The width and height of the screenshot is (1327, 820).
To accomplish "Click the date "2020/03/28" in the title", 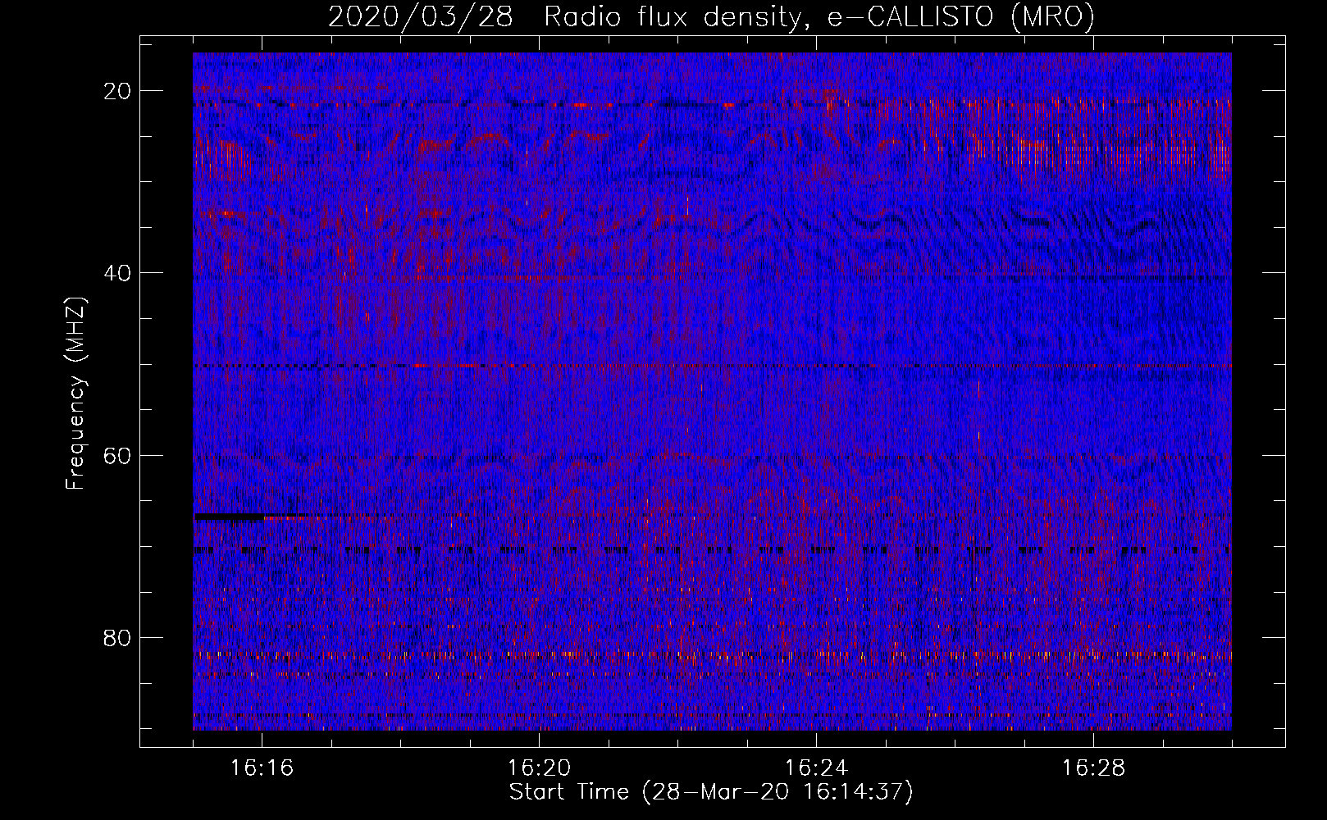I will tap(421, 16).
